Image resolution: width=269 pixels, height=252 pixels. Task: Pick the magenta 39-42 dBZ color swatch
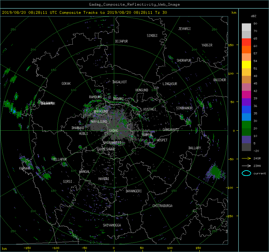pos(246,95)
